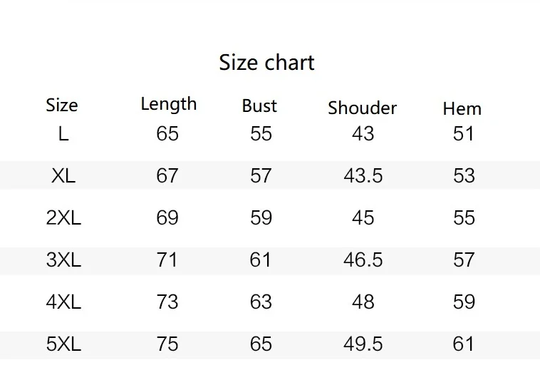Select length value 69 in 2XL row

point(167,217)
